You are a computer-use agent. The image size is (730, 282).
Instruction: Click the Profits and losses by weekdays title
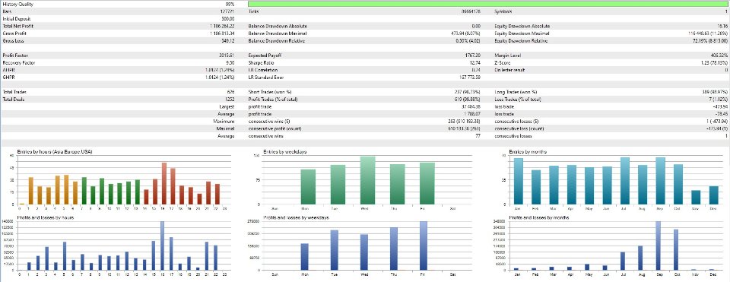pyautogui.click(x=295, y=217)
